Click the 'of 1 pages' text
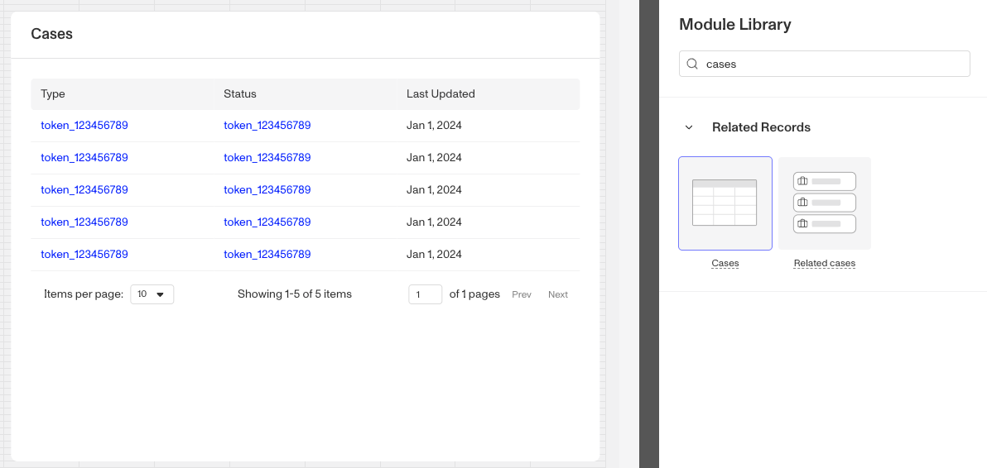 (x=474, y=294)
